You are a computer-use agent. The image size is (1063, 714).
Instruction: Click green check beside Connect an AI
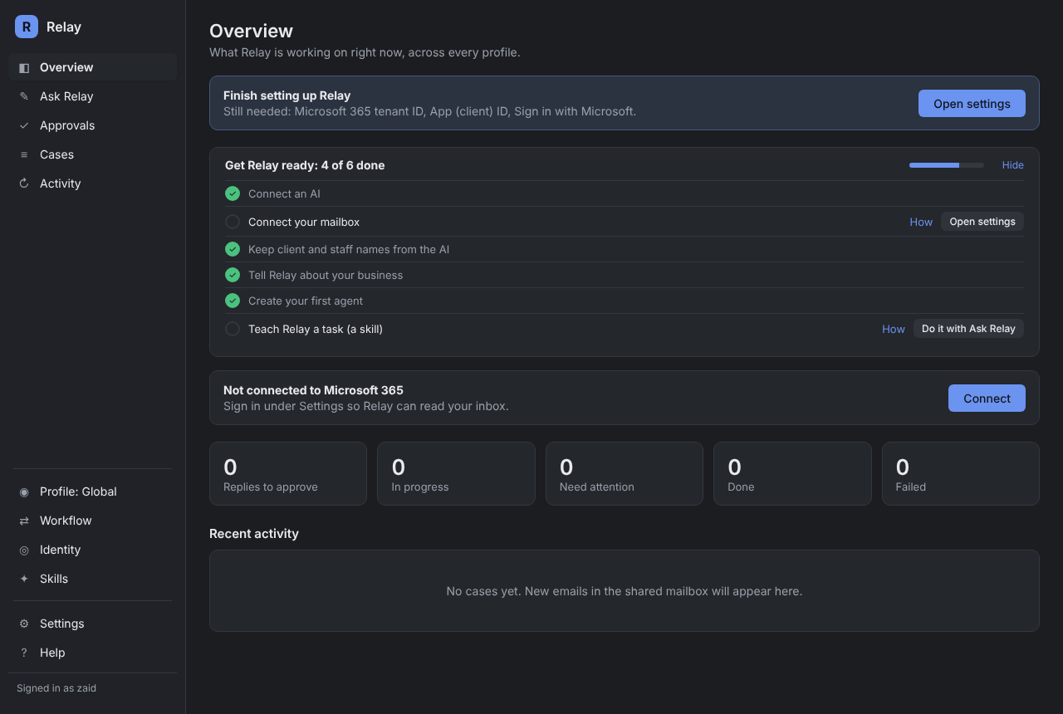pos(233,193)
